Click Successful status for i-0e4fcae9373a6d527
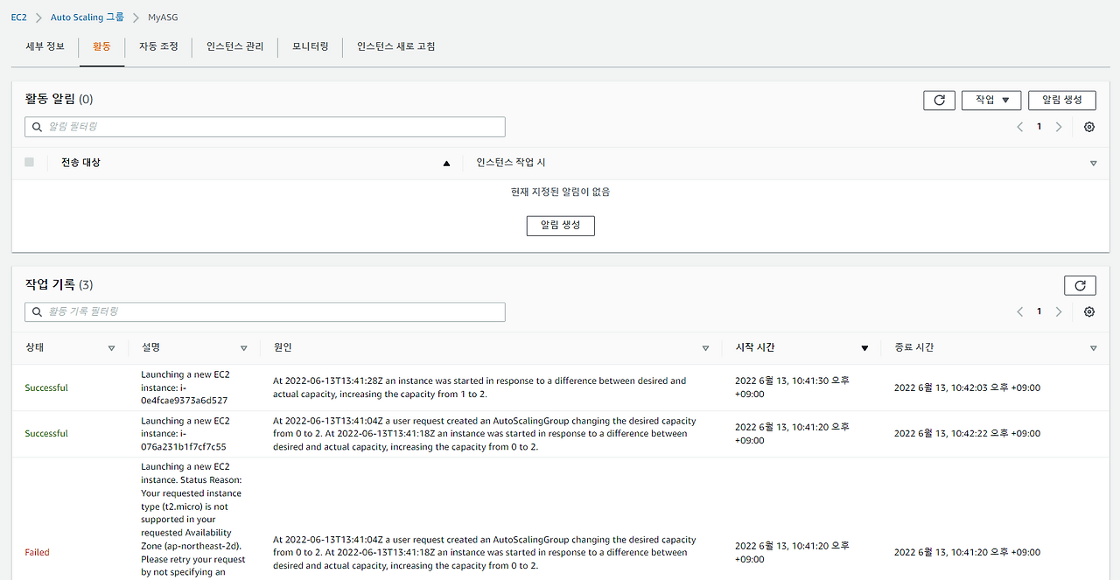The width and height of the screenshot is (1120, 580). point(46,388)
